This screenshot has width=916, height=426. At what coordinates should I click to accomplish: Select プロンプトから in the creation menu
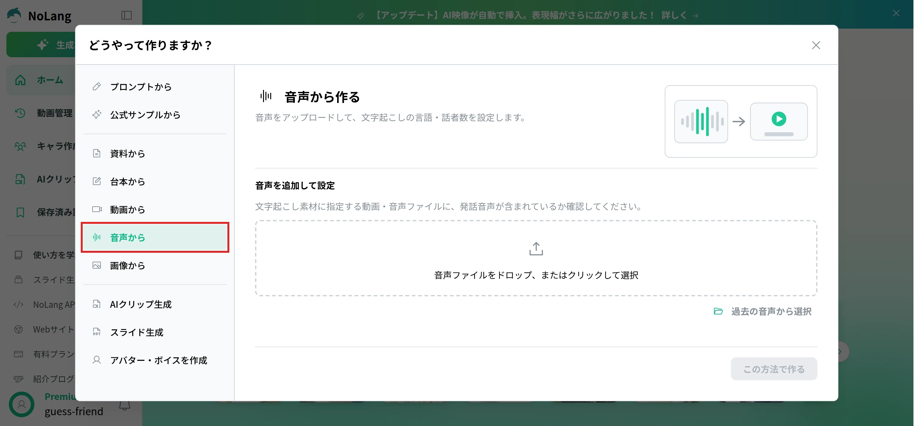coord(155,87)
